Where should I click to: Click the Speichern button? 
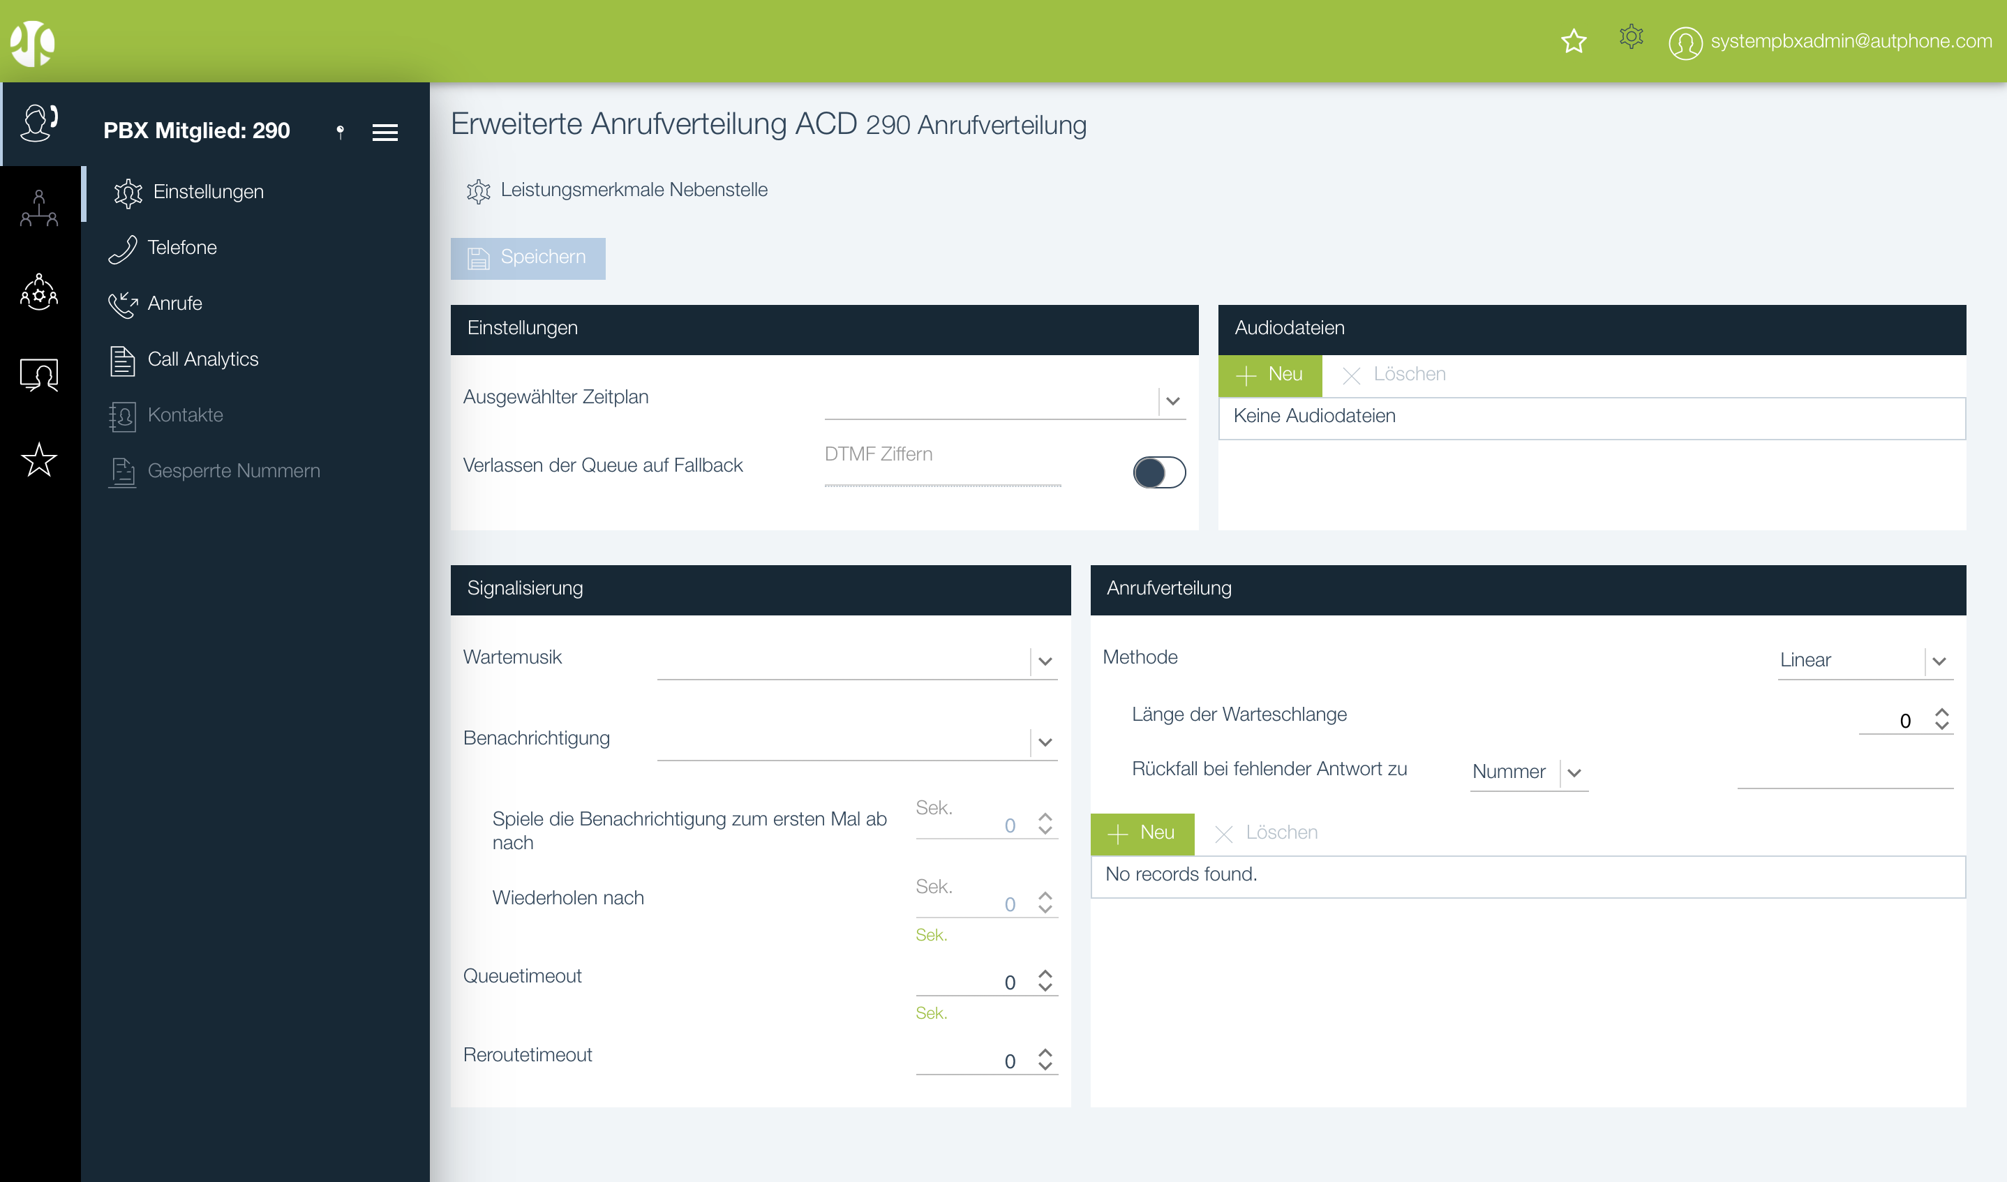click(528, 258)
